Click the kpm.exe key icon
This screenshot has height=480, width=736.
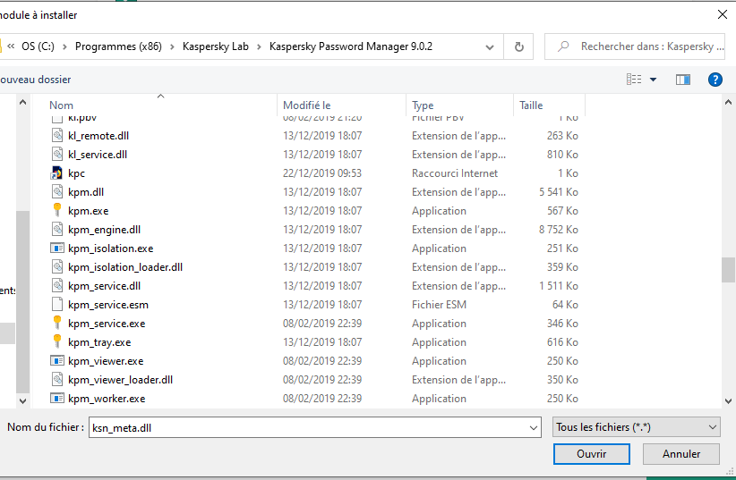tap(57, 211)
